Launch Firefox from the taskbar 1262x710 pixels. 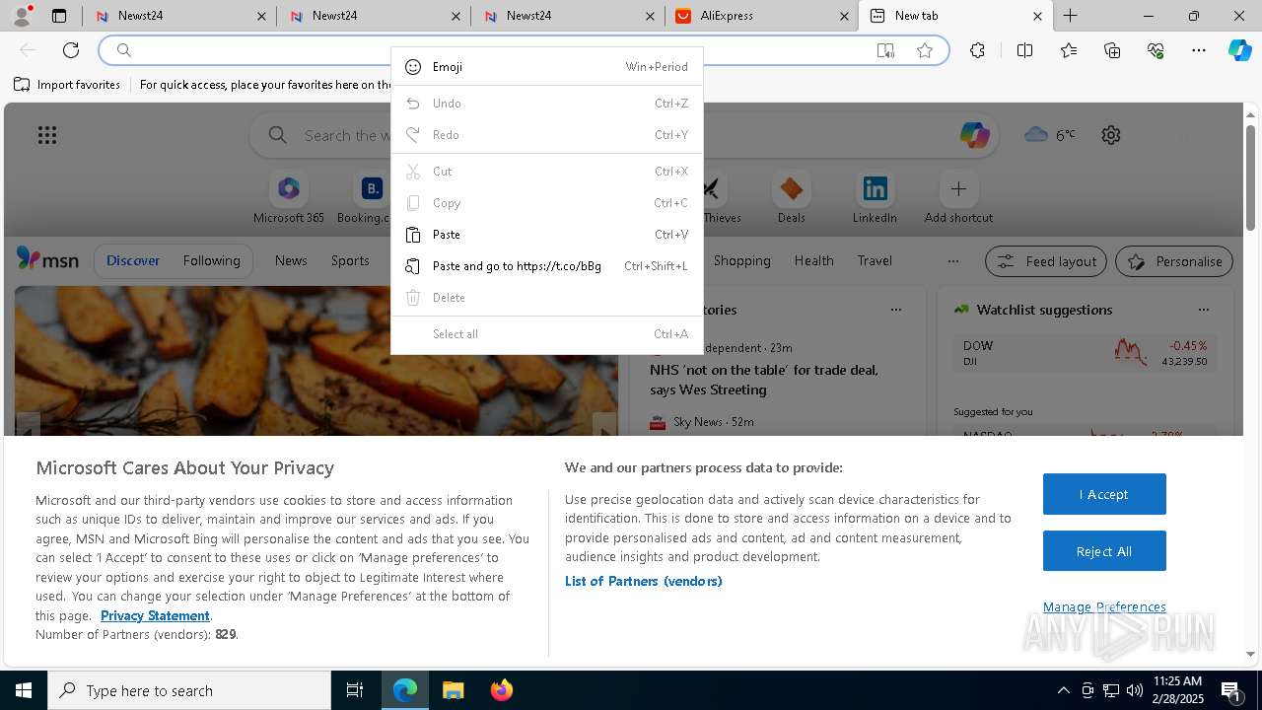(501, 690)
